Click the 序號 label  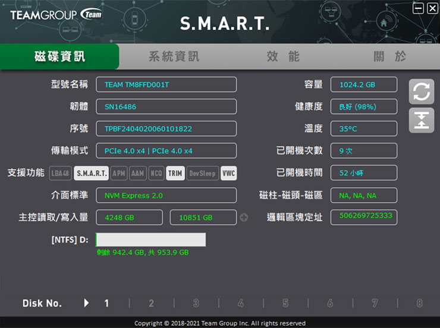79,129
